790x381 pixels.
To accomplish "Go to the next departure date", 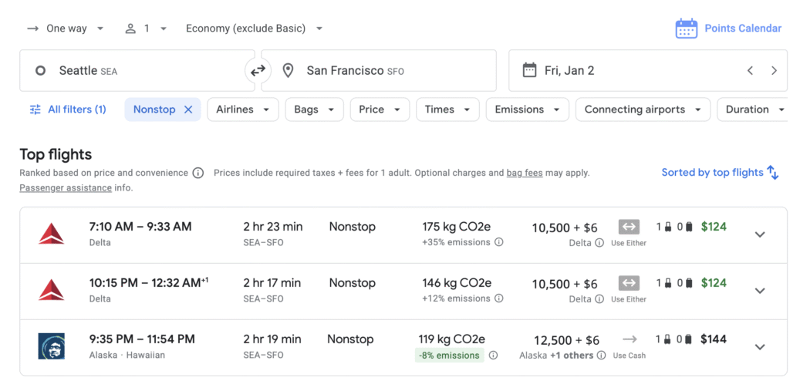I will tap(774, 71).
